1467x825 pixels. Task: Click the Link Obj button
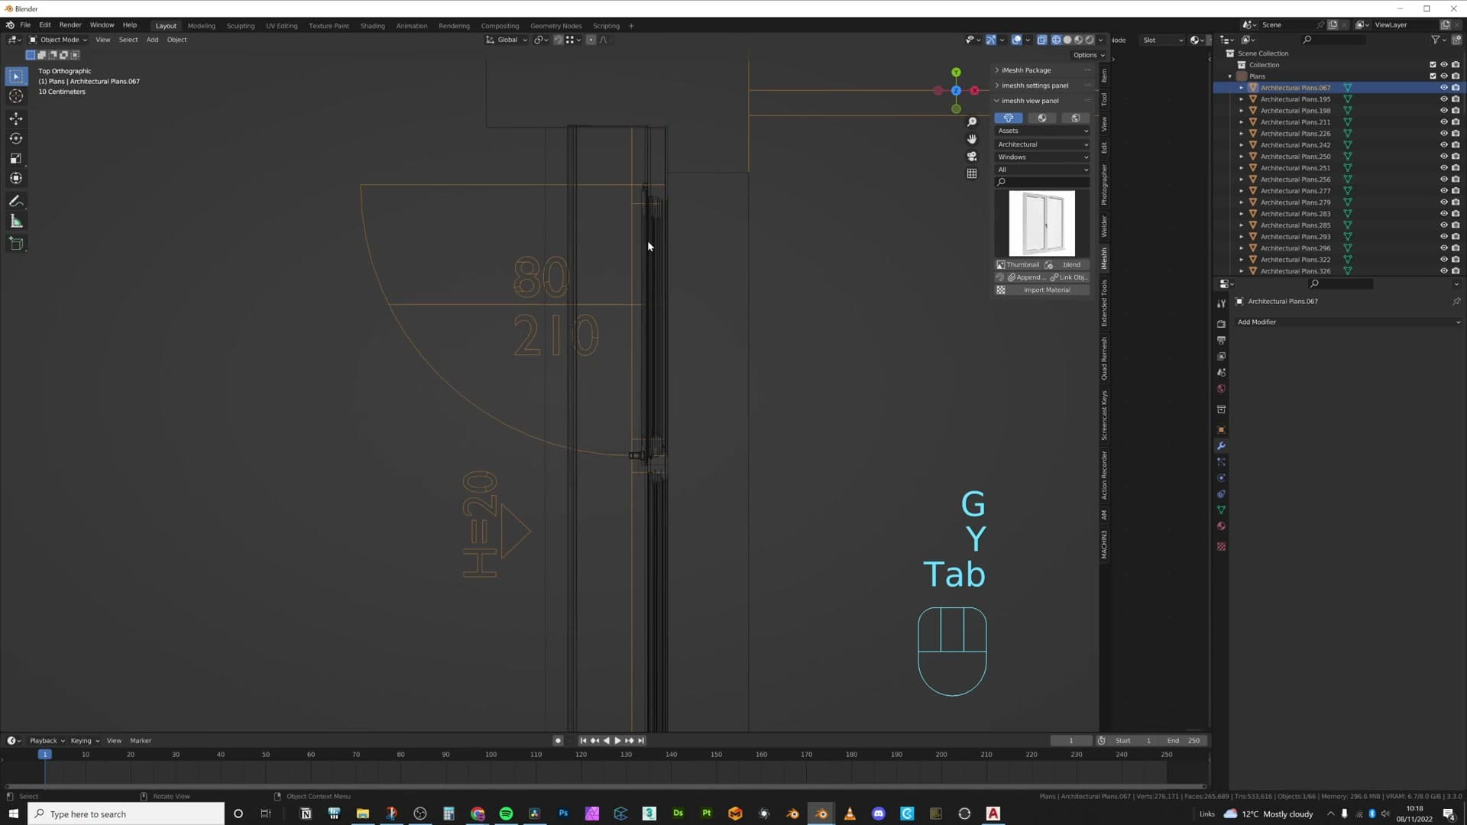[1069, 277]
